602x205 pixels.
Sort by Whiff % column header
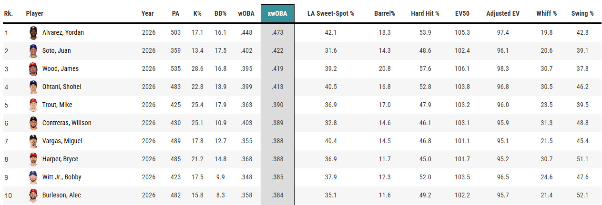tap(546, 13)
